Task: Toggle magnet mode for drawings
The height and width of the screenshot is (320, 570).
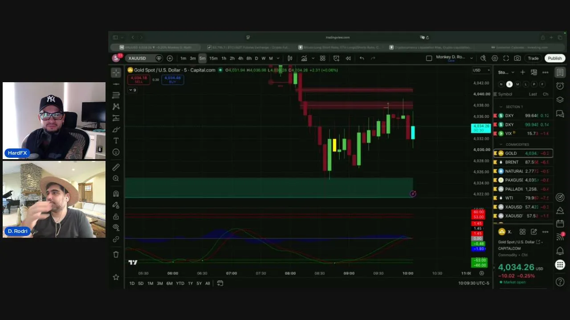Action: click(116, 194)
